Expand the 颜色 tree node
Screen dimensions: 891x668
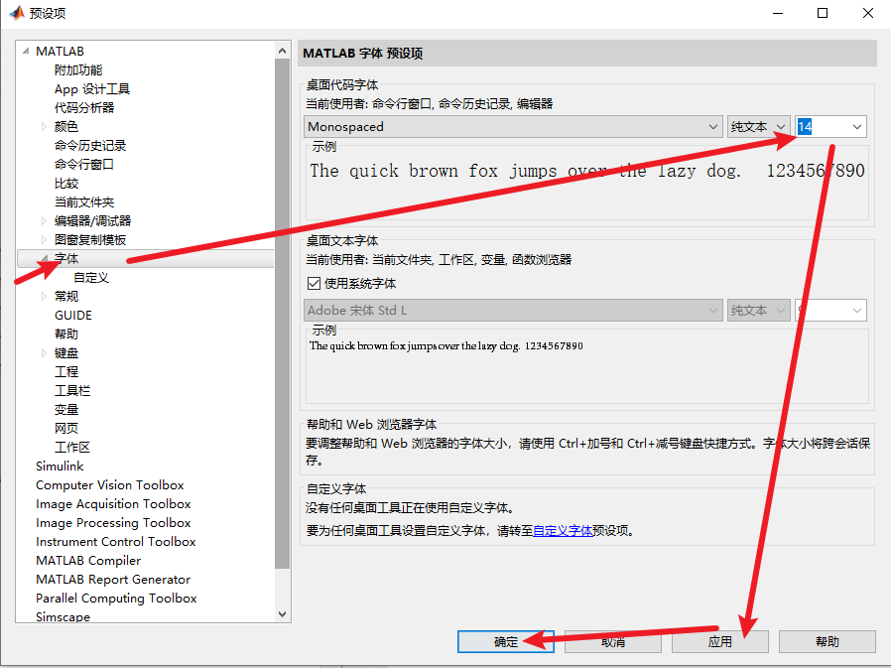tap(44, 126)
